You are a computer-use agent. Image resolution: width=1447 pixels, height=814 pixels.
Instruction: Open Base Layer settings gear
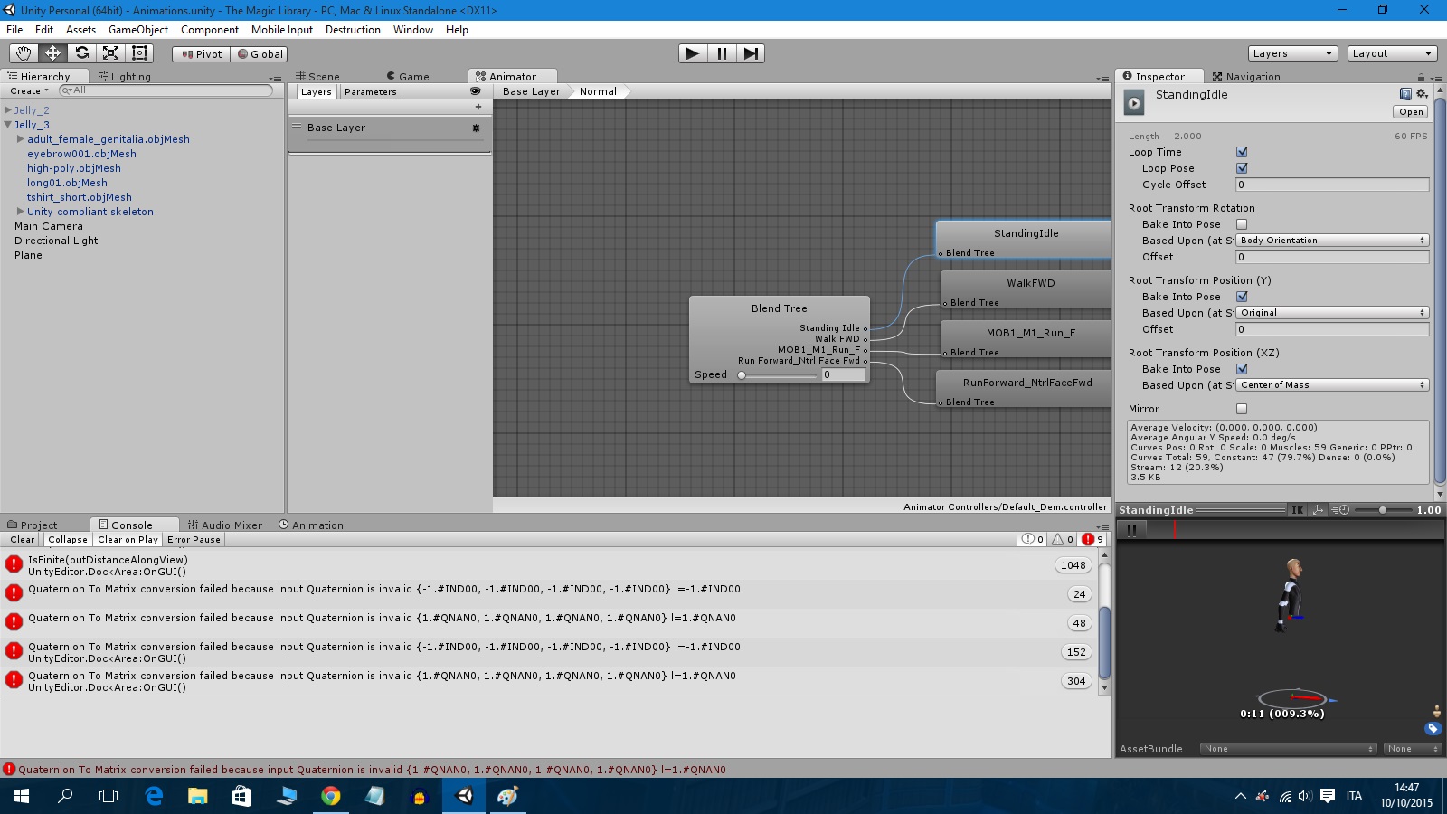coord(477,128)
